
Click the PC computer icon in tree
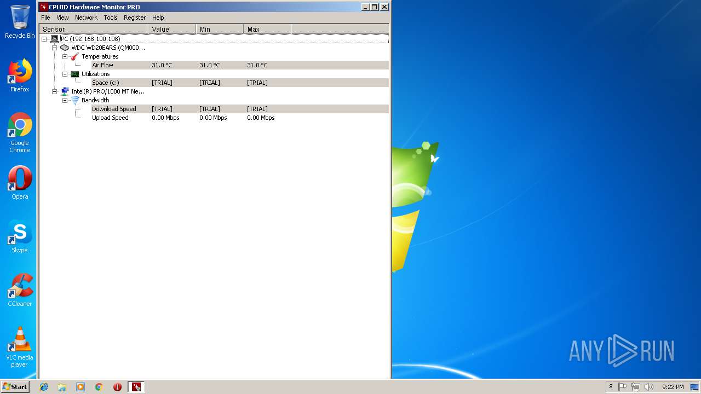tap(54, 39)
